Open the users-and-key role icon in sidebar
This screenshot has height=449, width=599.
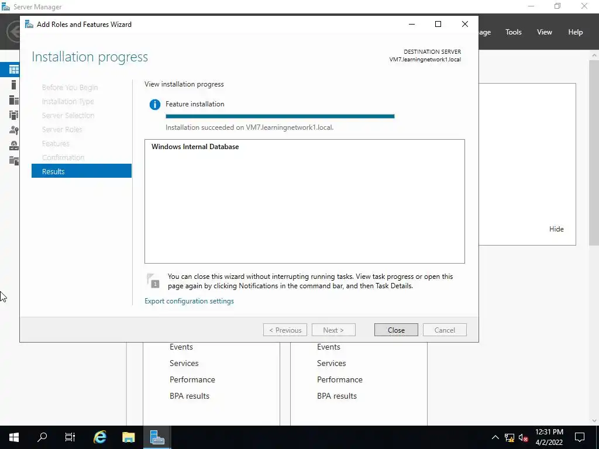point(14,130)
